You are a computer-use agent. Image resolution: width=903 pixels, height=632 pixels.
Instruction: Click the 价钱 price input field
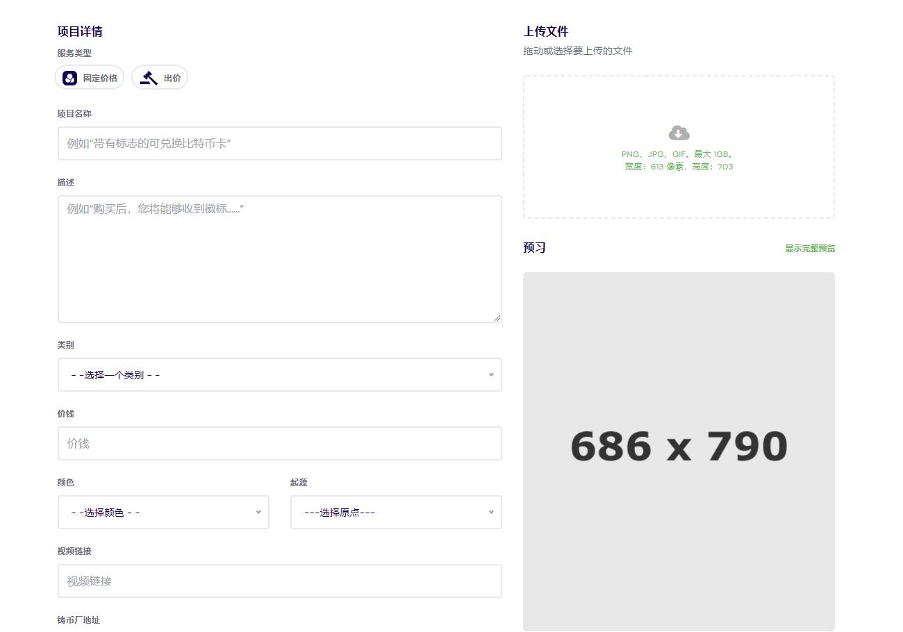point(279,444)
